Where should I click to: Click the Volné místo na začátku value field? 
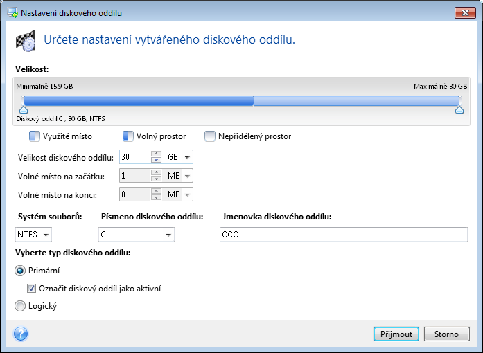click(x=136, y=176)
